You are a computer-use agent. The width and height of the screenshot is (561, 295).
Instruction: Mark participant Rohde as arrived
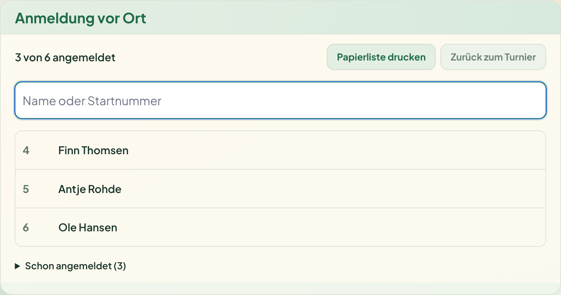click(280, 189)
